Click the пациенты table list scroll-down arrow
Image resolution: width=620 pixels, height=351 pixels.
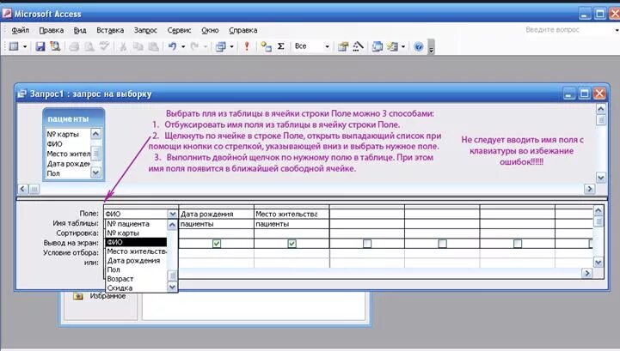tap(95, 172)
